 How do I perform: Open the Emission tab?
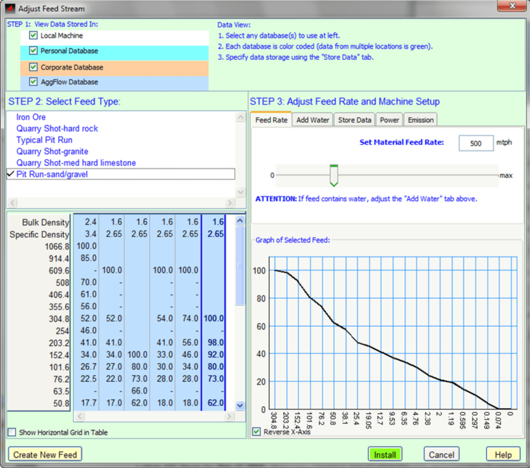pos(420,120)
